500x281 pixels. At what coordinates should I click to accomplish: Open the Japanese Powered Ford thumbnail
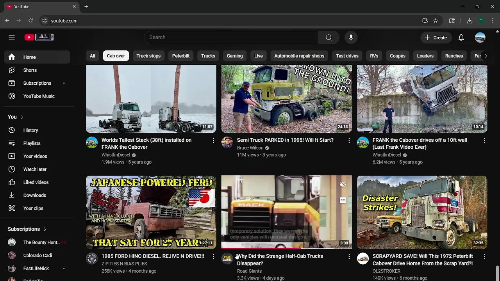[x=151, y=212]
